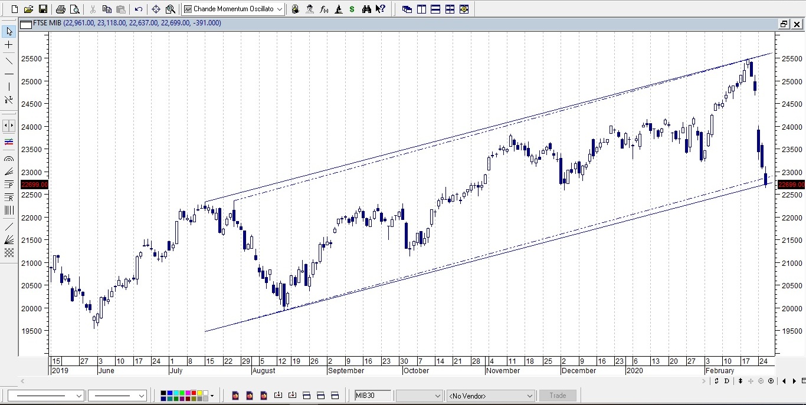Select the vertical cycle lines tool
This screenshot has height=405, width=806.
9,210
